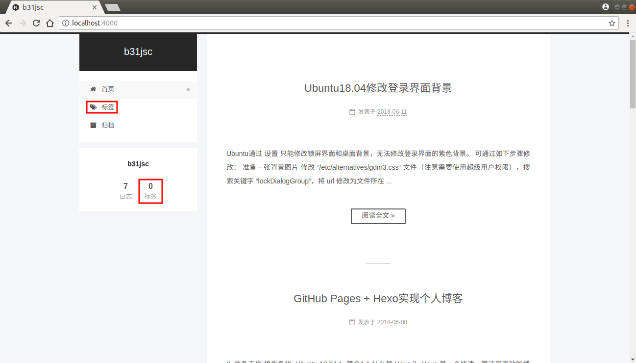View site information icon in address bar
Screen dimensions: 636x363
tap(66, 23)
